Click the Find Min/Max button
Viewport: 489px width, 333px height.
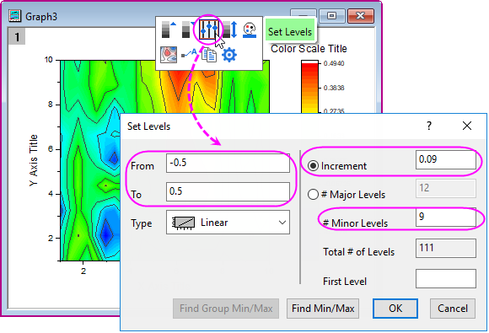coord(323,309)
